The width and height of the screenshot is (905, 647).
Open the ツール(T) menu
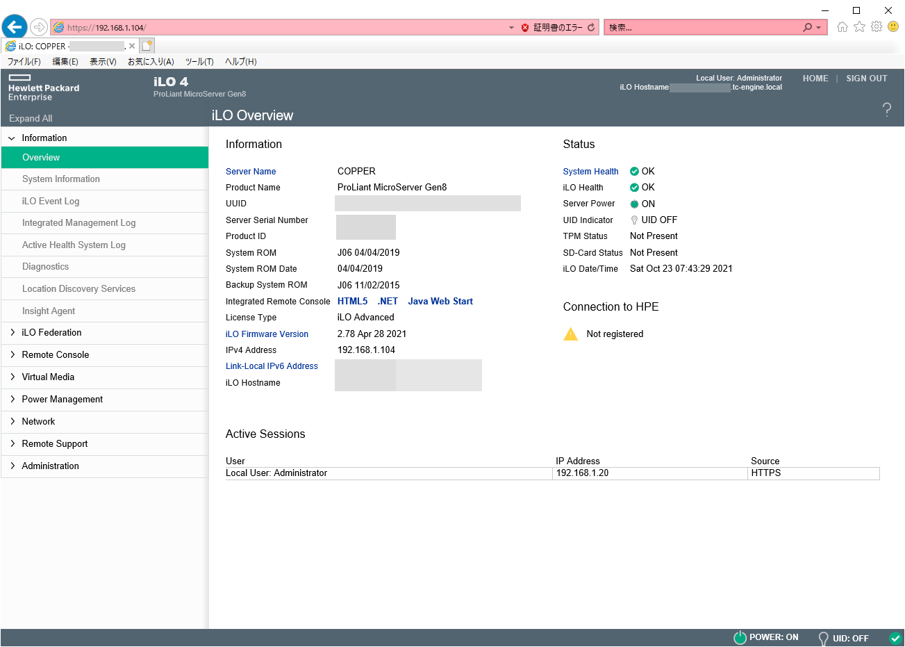tap(199, 62)
